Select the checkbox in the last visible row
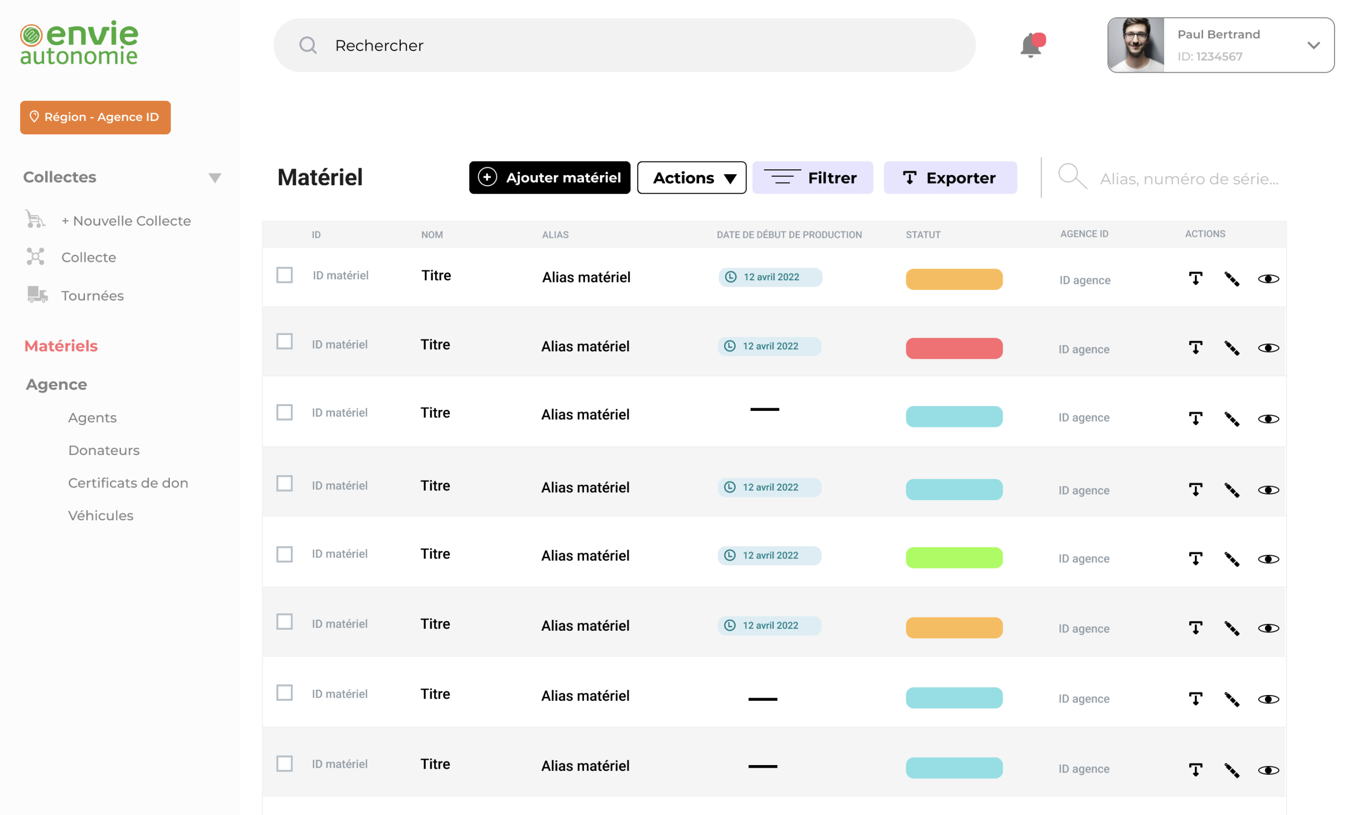The height and width of the screenshot is (815, 1359). [x=285, y=763]
